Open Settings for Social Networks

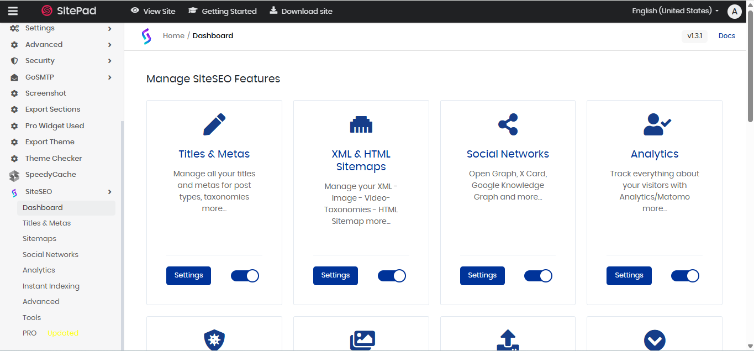482,275
